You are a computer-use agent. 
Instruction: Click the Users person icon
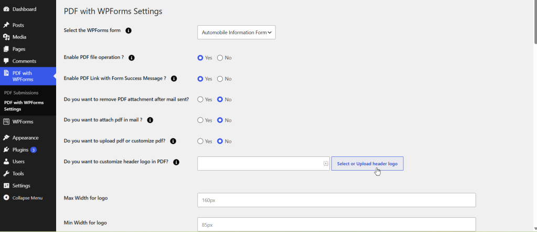coord(6,162)
